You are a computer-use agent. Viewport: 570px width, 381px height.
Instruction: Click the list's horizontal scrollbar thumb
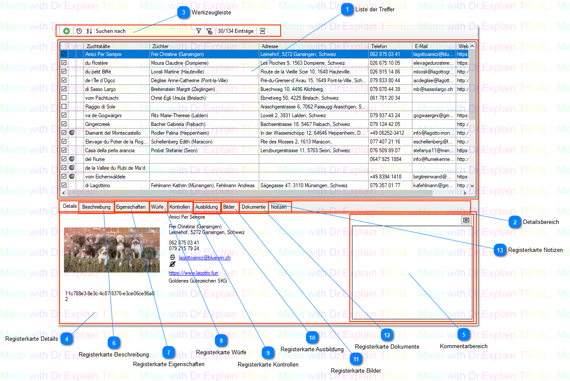coord(250,193)
